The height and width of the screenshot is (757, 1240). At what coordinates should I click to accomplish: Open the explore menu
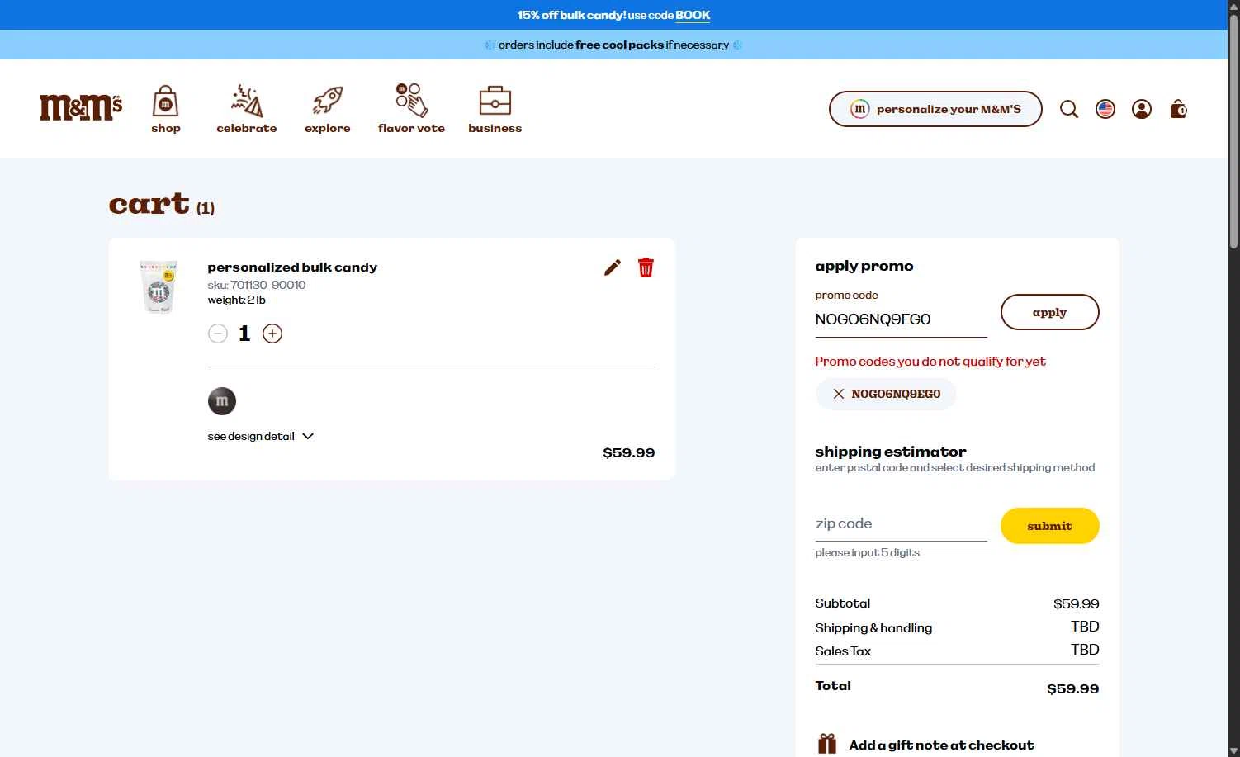(x=327, y=109)
